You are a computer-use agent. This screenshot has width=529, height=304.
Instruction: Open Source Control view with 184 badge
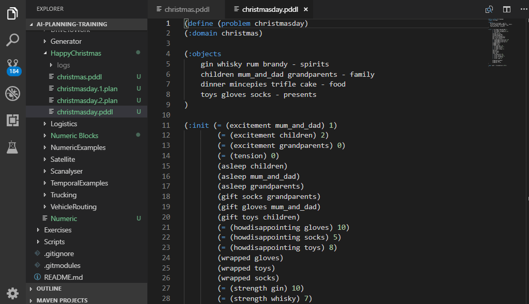[13, 66]
